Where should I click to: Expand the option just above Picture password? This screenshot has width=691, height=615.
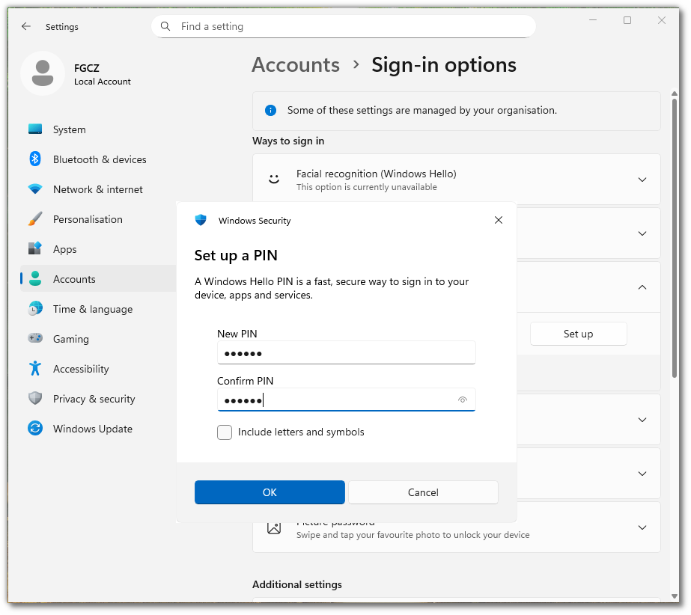tap(642, 474)
